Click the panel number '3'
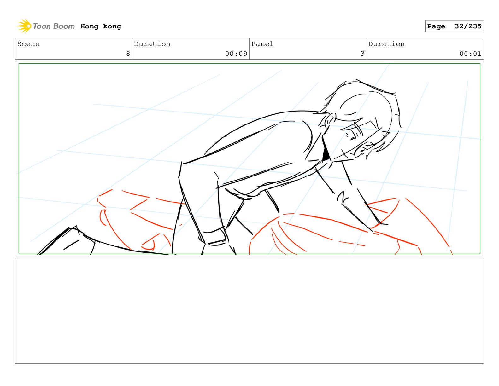Viewport: 499px width, 386px height. pyautogui.click(x=362, y=54)
